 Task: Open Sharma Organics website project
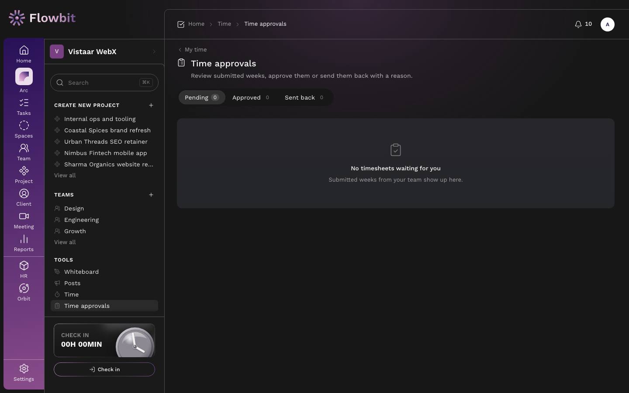pos(104,164)
